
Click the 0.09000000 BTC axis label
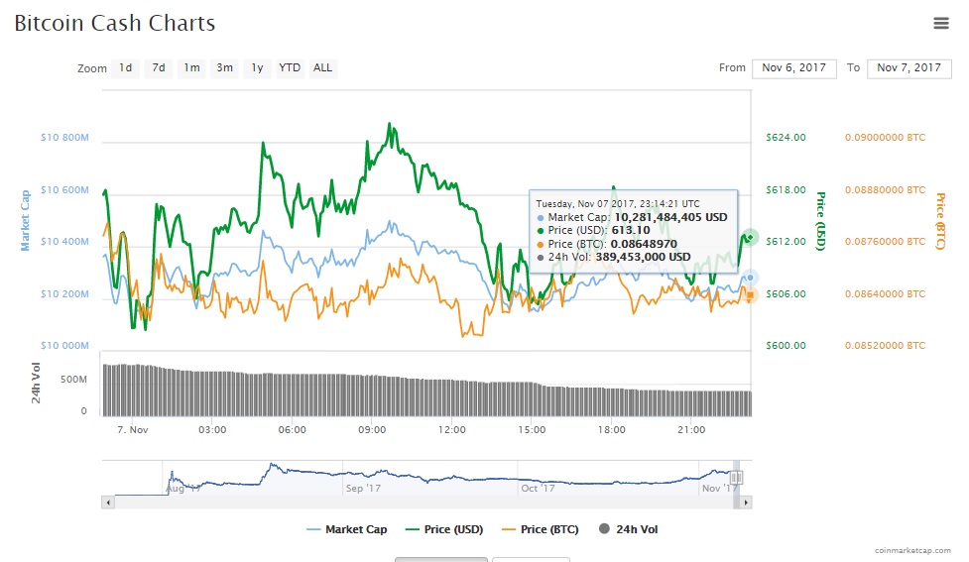point(886,137)
